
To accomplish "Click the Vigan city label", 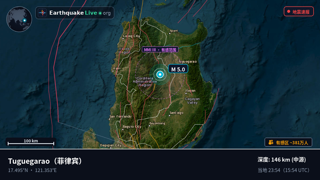I will tap(117, 68).
